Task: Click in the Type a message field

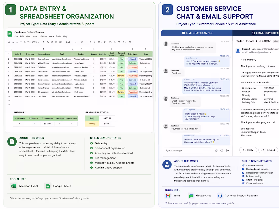Action: coord(189,150)
